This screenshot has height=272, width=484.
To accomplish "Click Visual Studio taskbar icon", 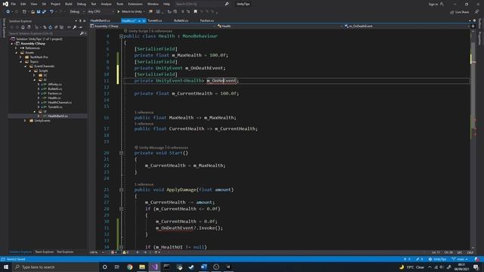I will click(154, 267).
